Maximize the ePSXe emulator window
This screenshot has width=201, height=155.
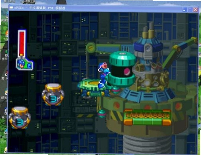[190, 10]
